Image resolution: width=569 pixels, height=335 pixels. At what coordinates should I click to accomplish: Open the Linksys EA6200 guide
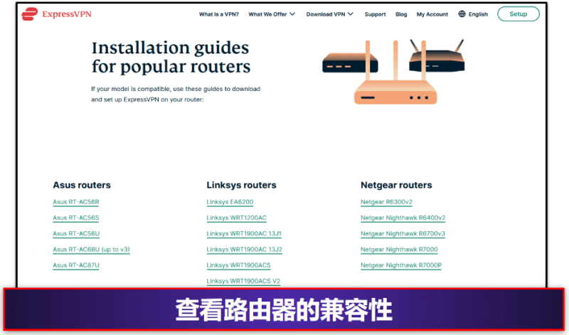pos(230,202)
